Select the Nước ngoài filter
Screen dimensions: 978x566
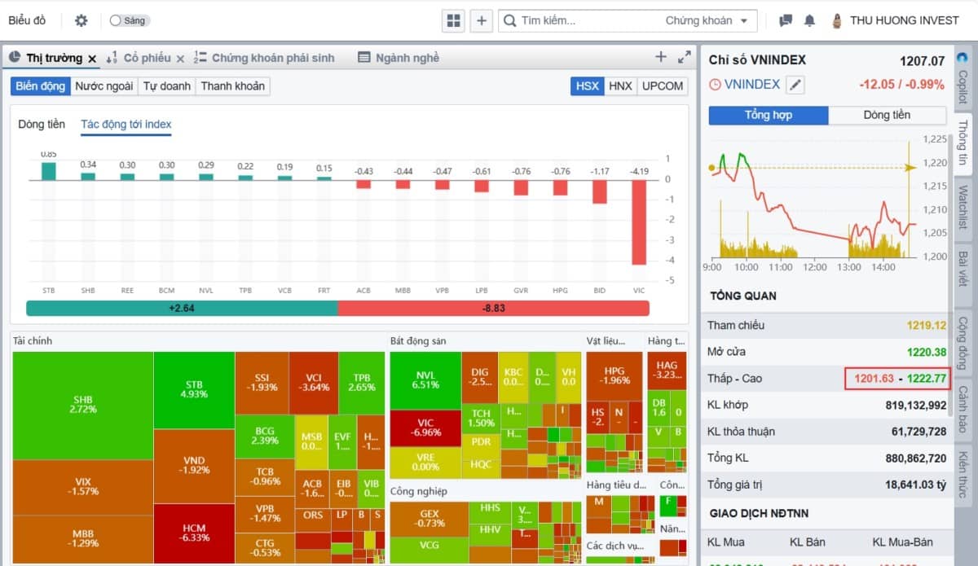pos(104,86)
